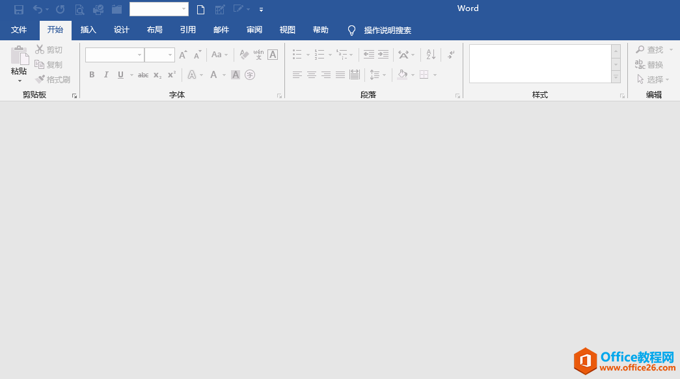Click the shading paint bucket
Screen dimensions: 680x379
pyautogui.click(x=402, y=75)
